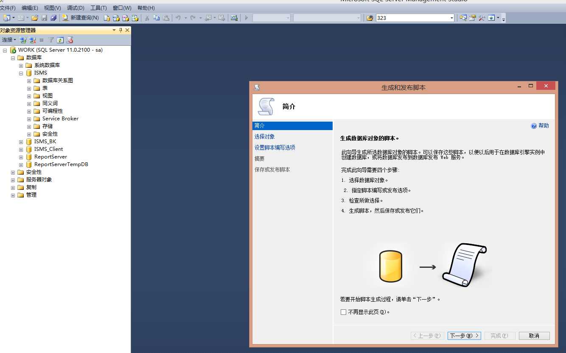The image size is (566, 353).
Task: Expand the 系统数据库 folder
Action: (x=21, y=65)
